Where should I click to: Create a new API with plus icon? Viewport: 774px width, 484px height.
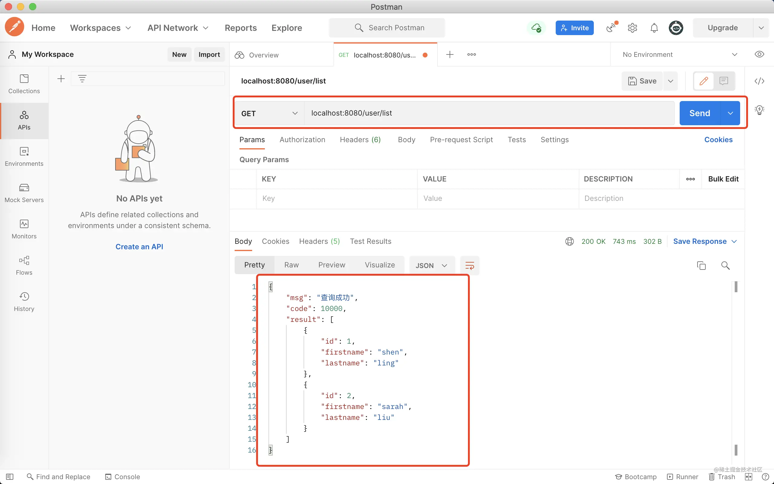coord(61,79)
